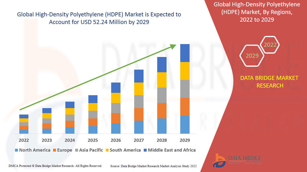307x172 pixels.
Task: Click the 2029 hexagon badge
Action: (252, 56)
